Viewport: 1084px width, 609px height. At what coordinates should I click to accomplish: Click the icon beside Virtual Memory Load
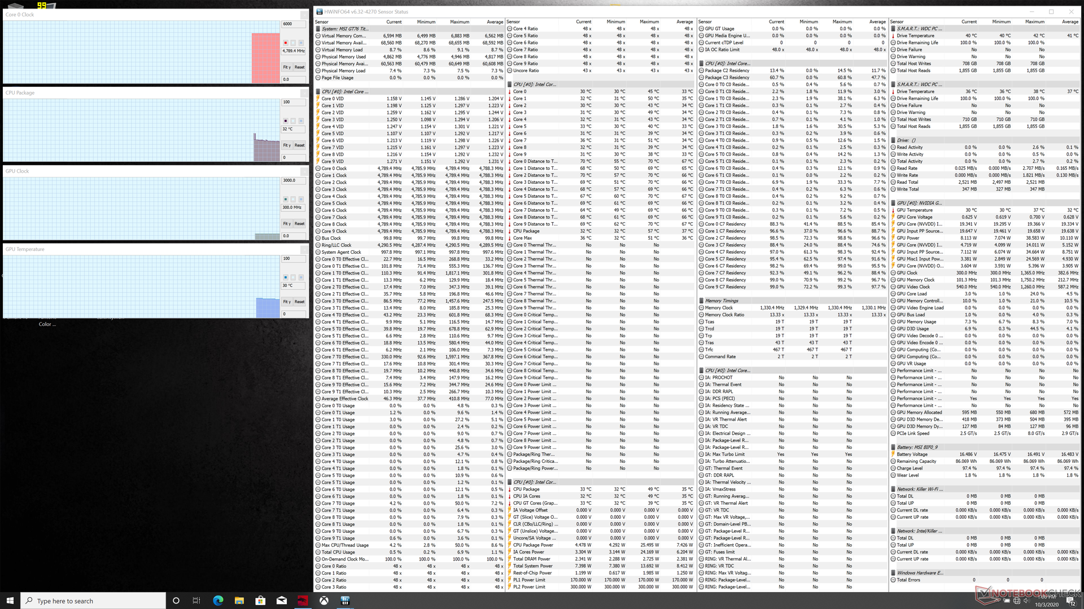(318, 50)
